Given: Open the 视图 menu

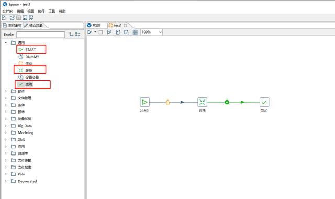Looking at the screenshot, I should tap(30, 11).
